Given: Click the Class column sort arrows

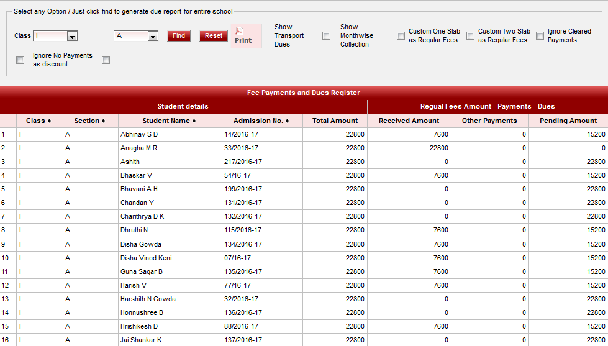Looking at the screenshot, I should [x=49, y=121].
